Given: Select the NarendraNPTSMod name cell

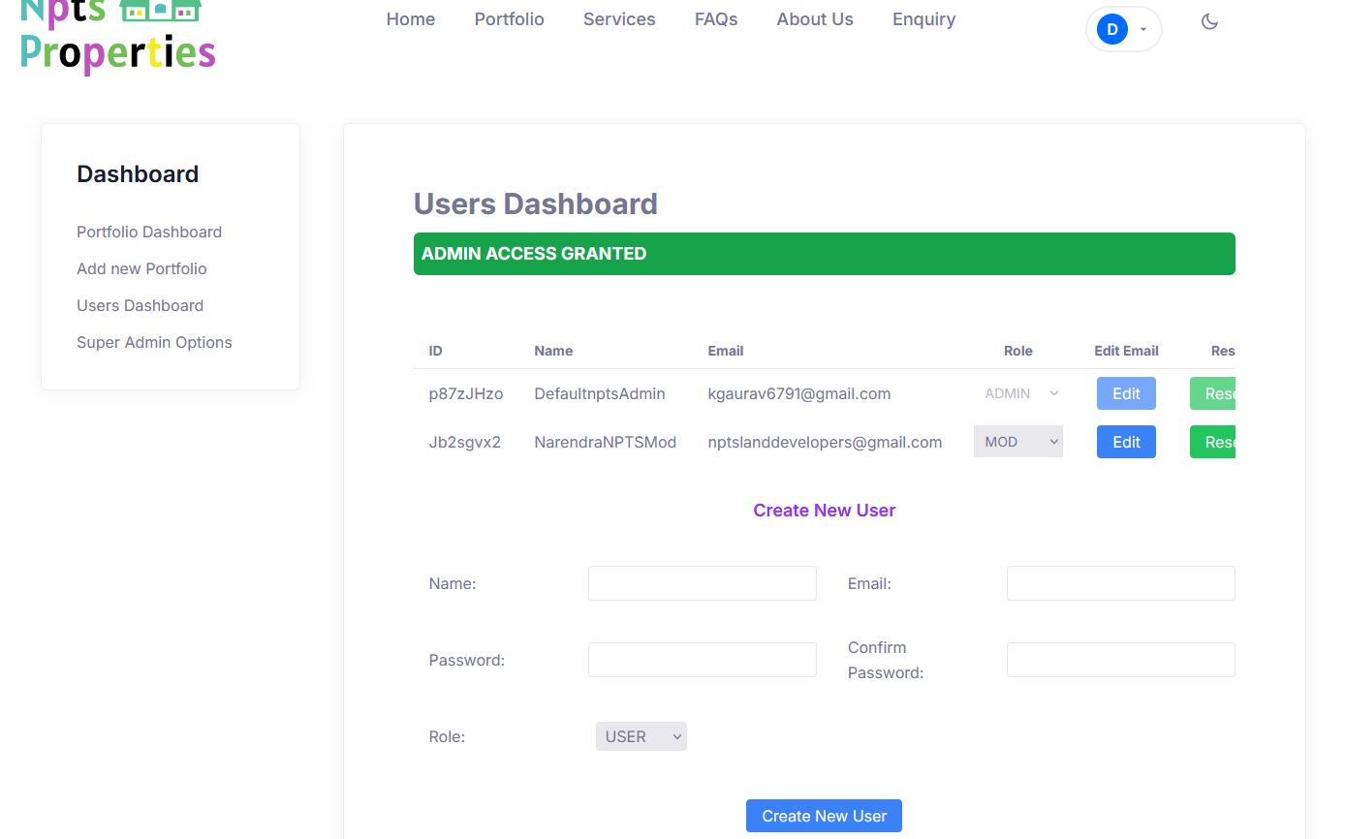Looking at the screenshot, I should pos(606,442).
